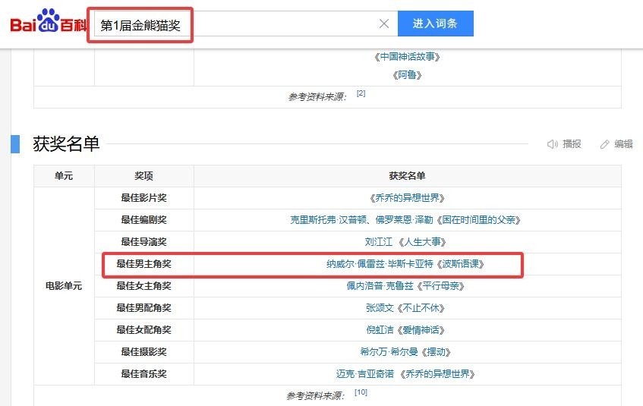The width and height of the screenshot is (643, 406).
Task: Open the 希尔万·希尔曼 link
Action: point(389,352)
